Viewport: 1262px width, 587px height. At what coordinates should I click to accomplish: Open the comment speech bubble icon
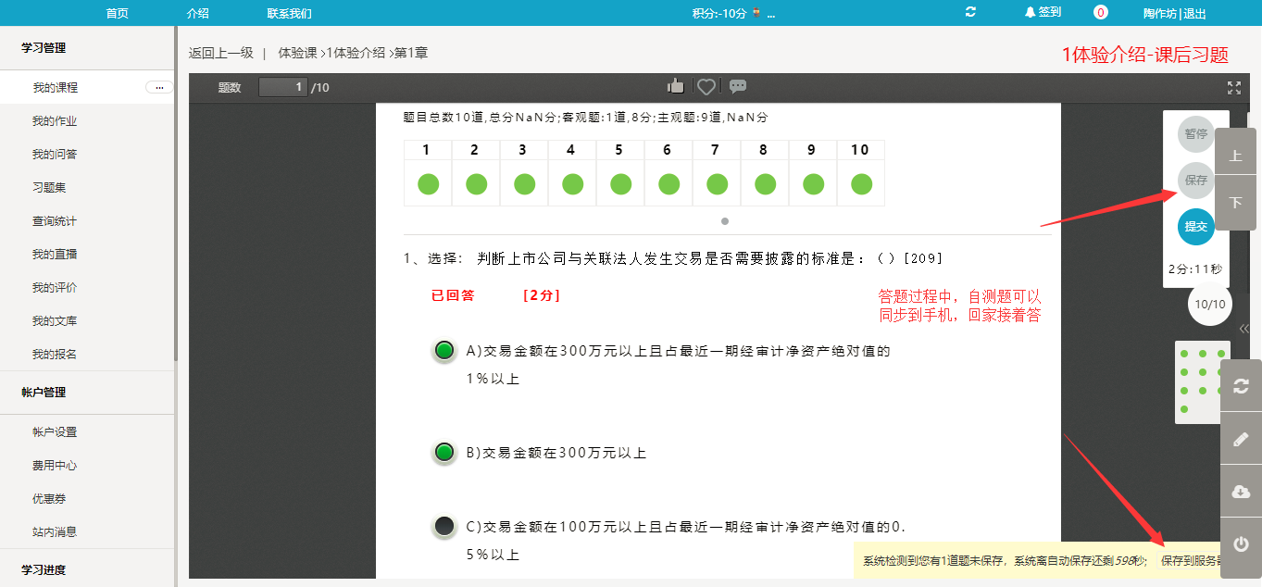[x=738, y=86]
